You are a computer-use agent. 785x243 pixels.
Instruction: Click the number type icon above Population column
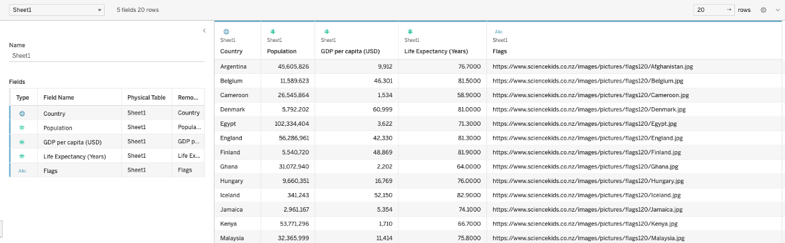tap(273, 31)
